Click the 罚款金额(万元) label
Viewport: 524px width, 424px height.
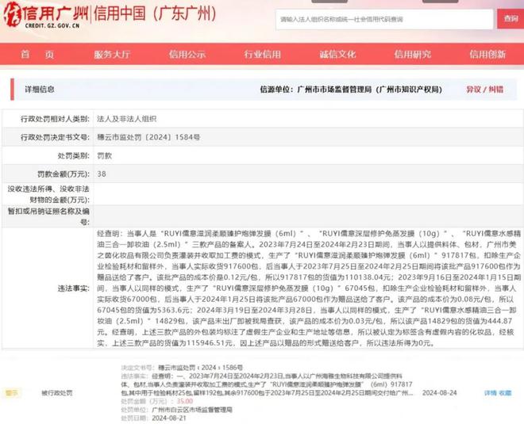click(64, 174)
